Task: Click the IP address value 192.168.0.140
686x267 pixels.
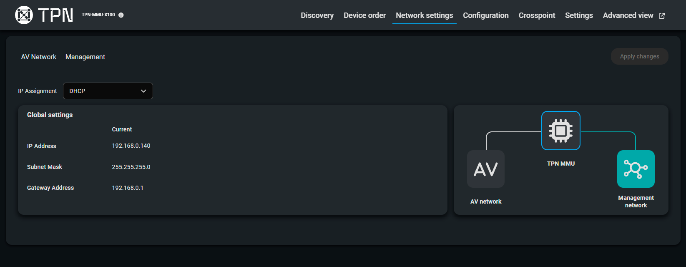Action: click(131, 146)
